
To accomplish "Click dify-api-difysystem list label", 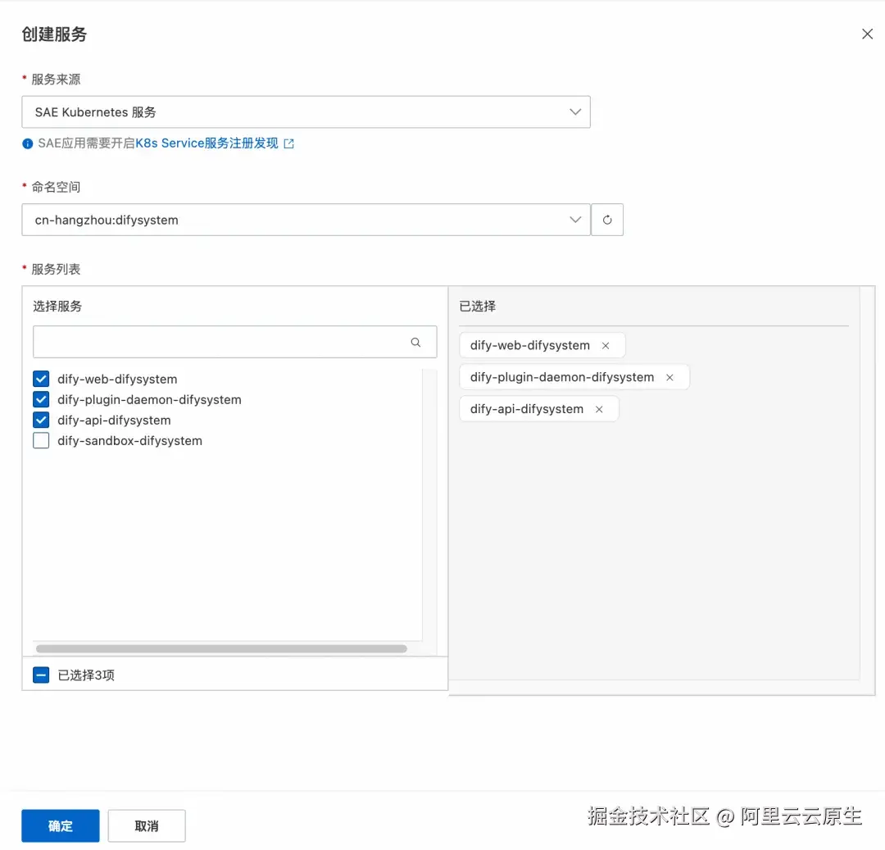I will (x=114, y=420).
